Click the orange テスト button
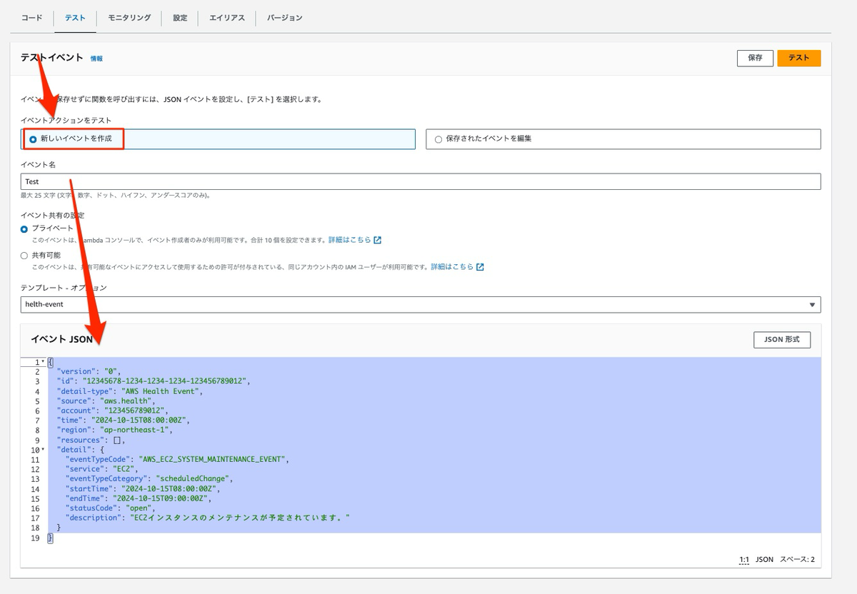 [799, 58]
